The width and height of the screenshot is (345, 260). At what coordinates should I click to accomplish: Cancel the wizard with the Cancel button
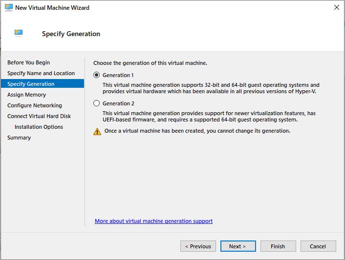(x=318, y=246)
